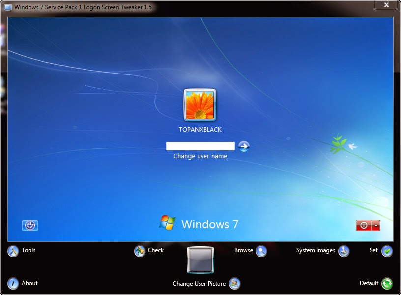Click the Set green checkmark icon
Image resolution: width=401 pixels, height=295 pixels.
(387, 251)
